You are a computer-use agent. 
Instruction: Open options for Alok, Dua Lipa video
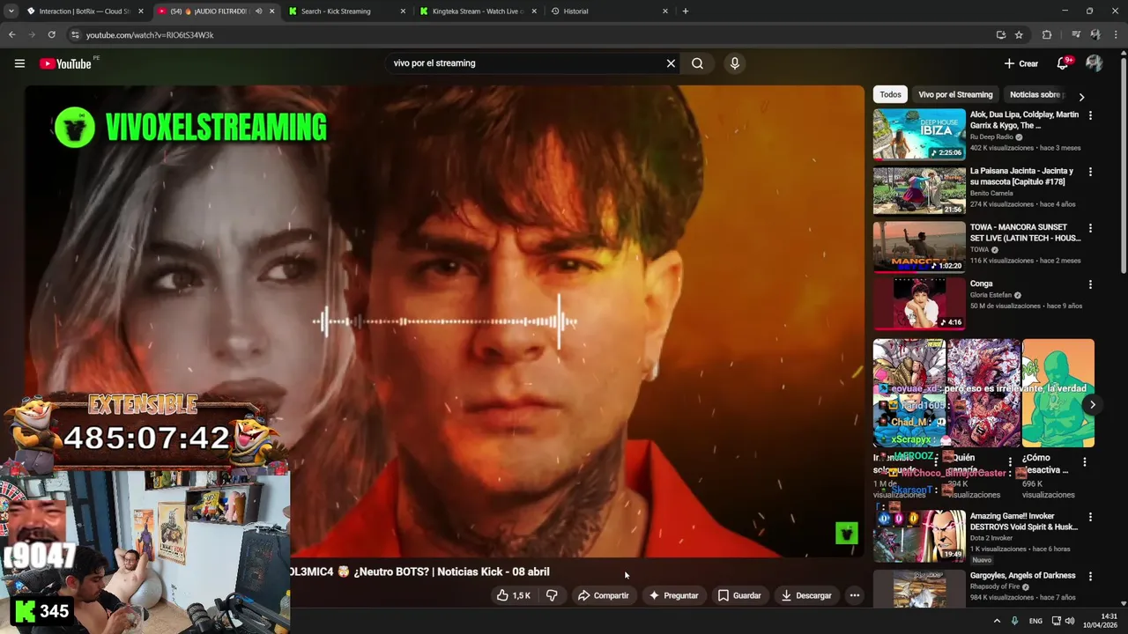click(1090, 115)
